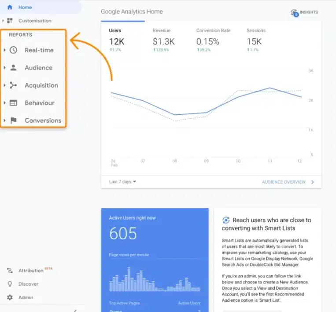Open the Conversions reports section
The height and width of the screenshot is (312, 336).
(43, 120)
